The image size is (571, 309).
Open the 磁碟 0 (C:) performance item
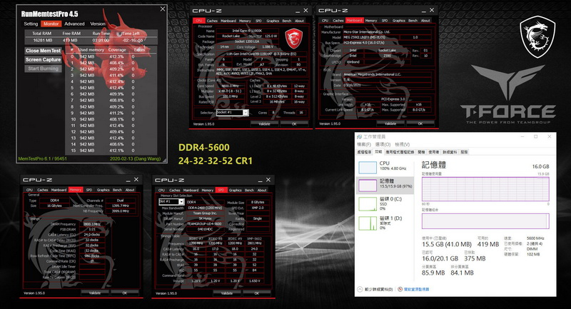385,204
